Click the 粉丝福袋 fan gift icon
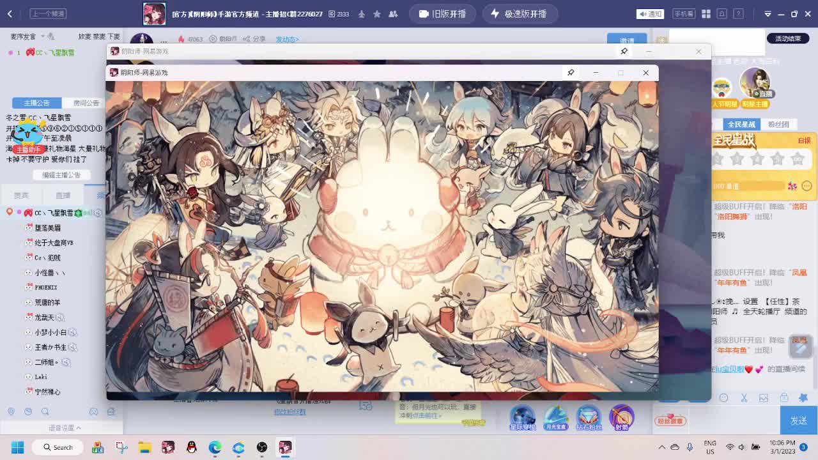 coord(670,419)
